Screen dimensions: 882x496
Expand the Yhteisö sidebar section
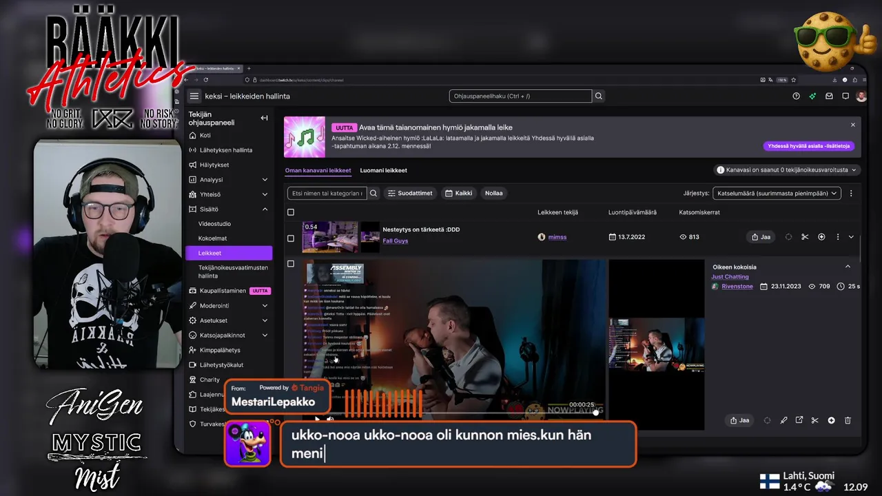[x=265, y=194]
